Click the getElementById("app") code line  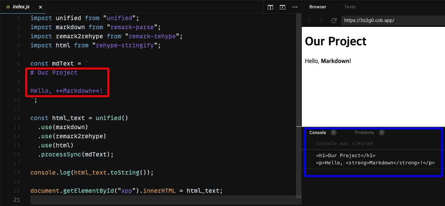pyautogui.click(x=126, y=191)
